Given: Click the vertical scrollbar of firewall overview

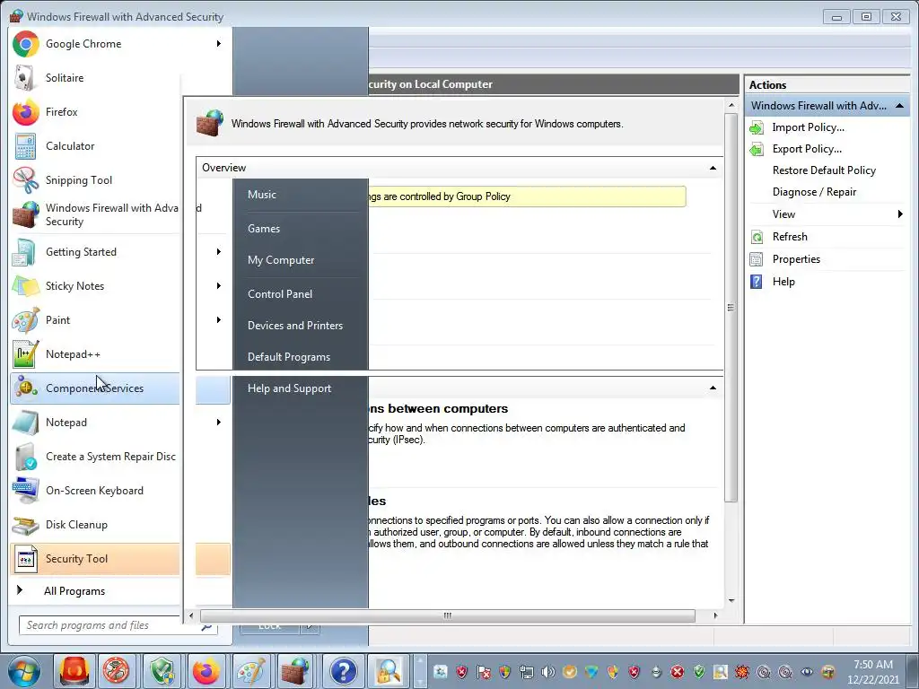Looking at the screenshot, I should pos(731,308).
